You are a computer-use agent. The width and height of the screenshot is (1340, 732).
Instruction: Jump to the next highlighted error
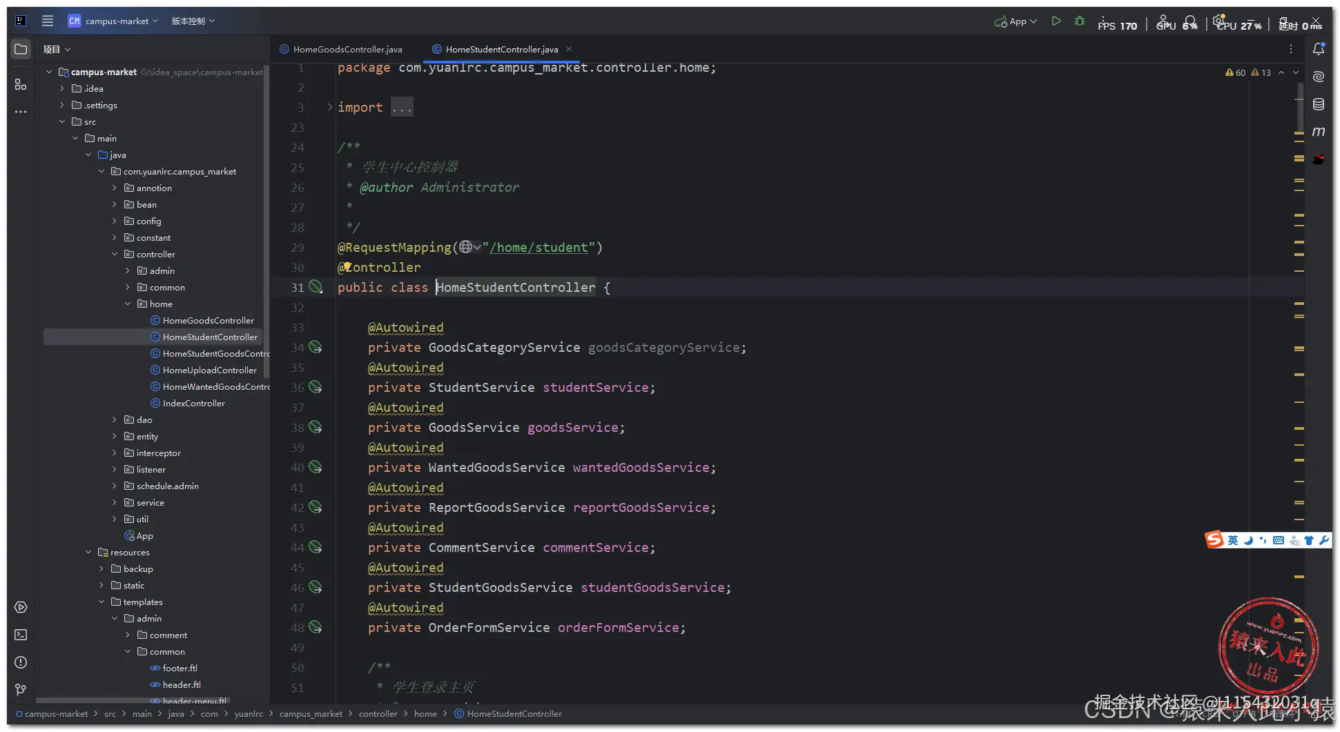(x=1296, y=72)
